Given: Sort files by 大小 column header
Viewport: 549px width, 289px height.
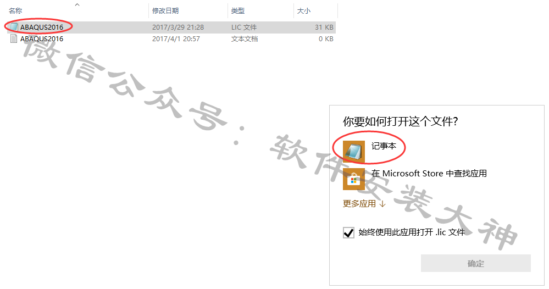Looking at the screenshot, I should pyautogui.click(x=303, y=11).
